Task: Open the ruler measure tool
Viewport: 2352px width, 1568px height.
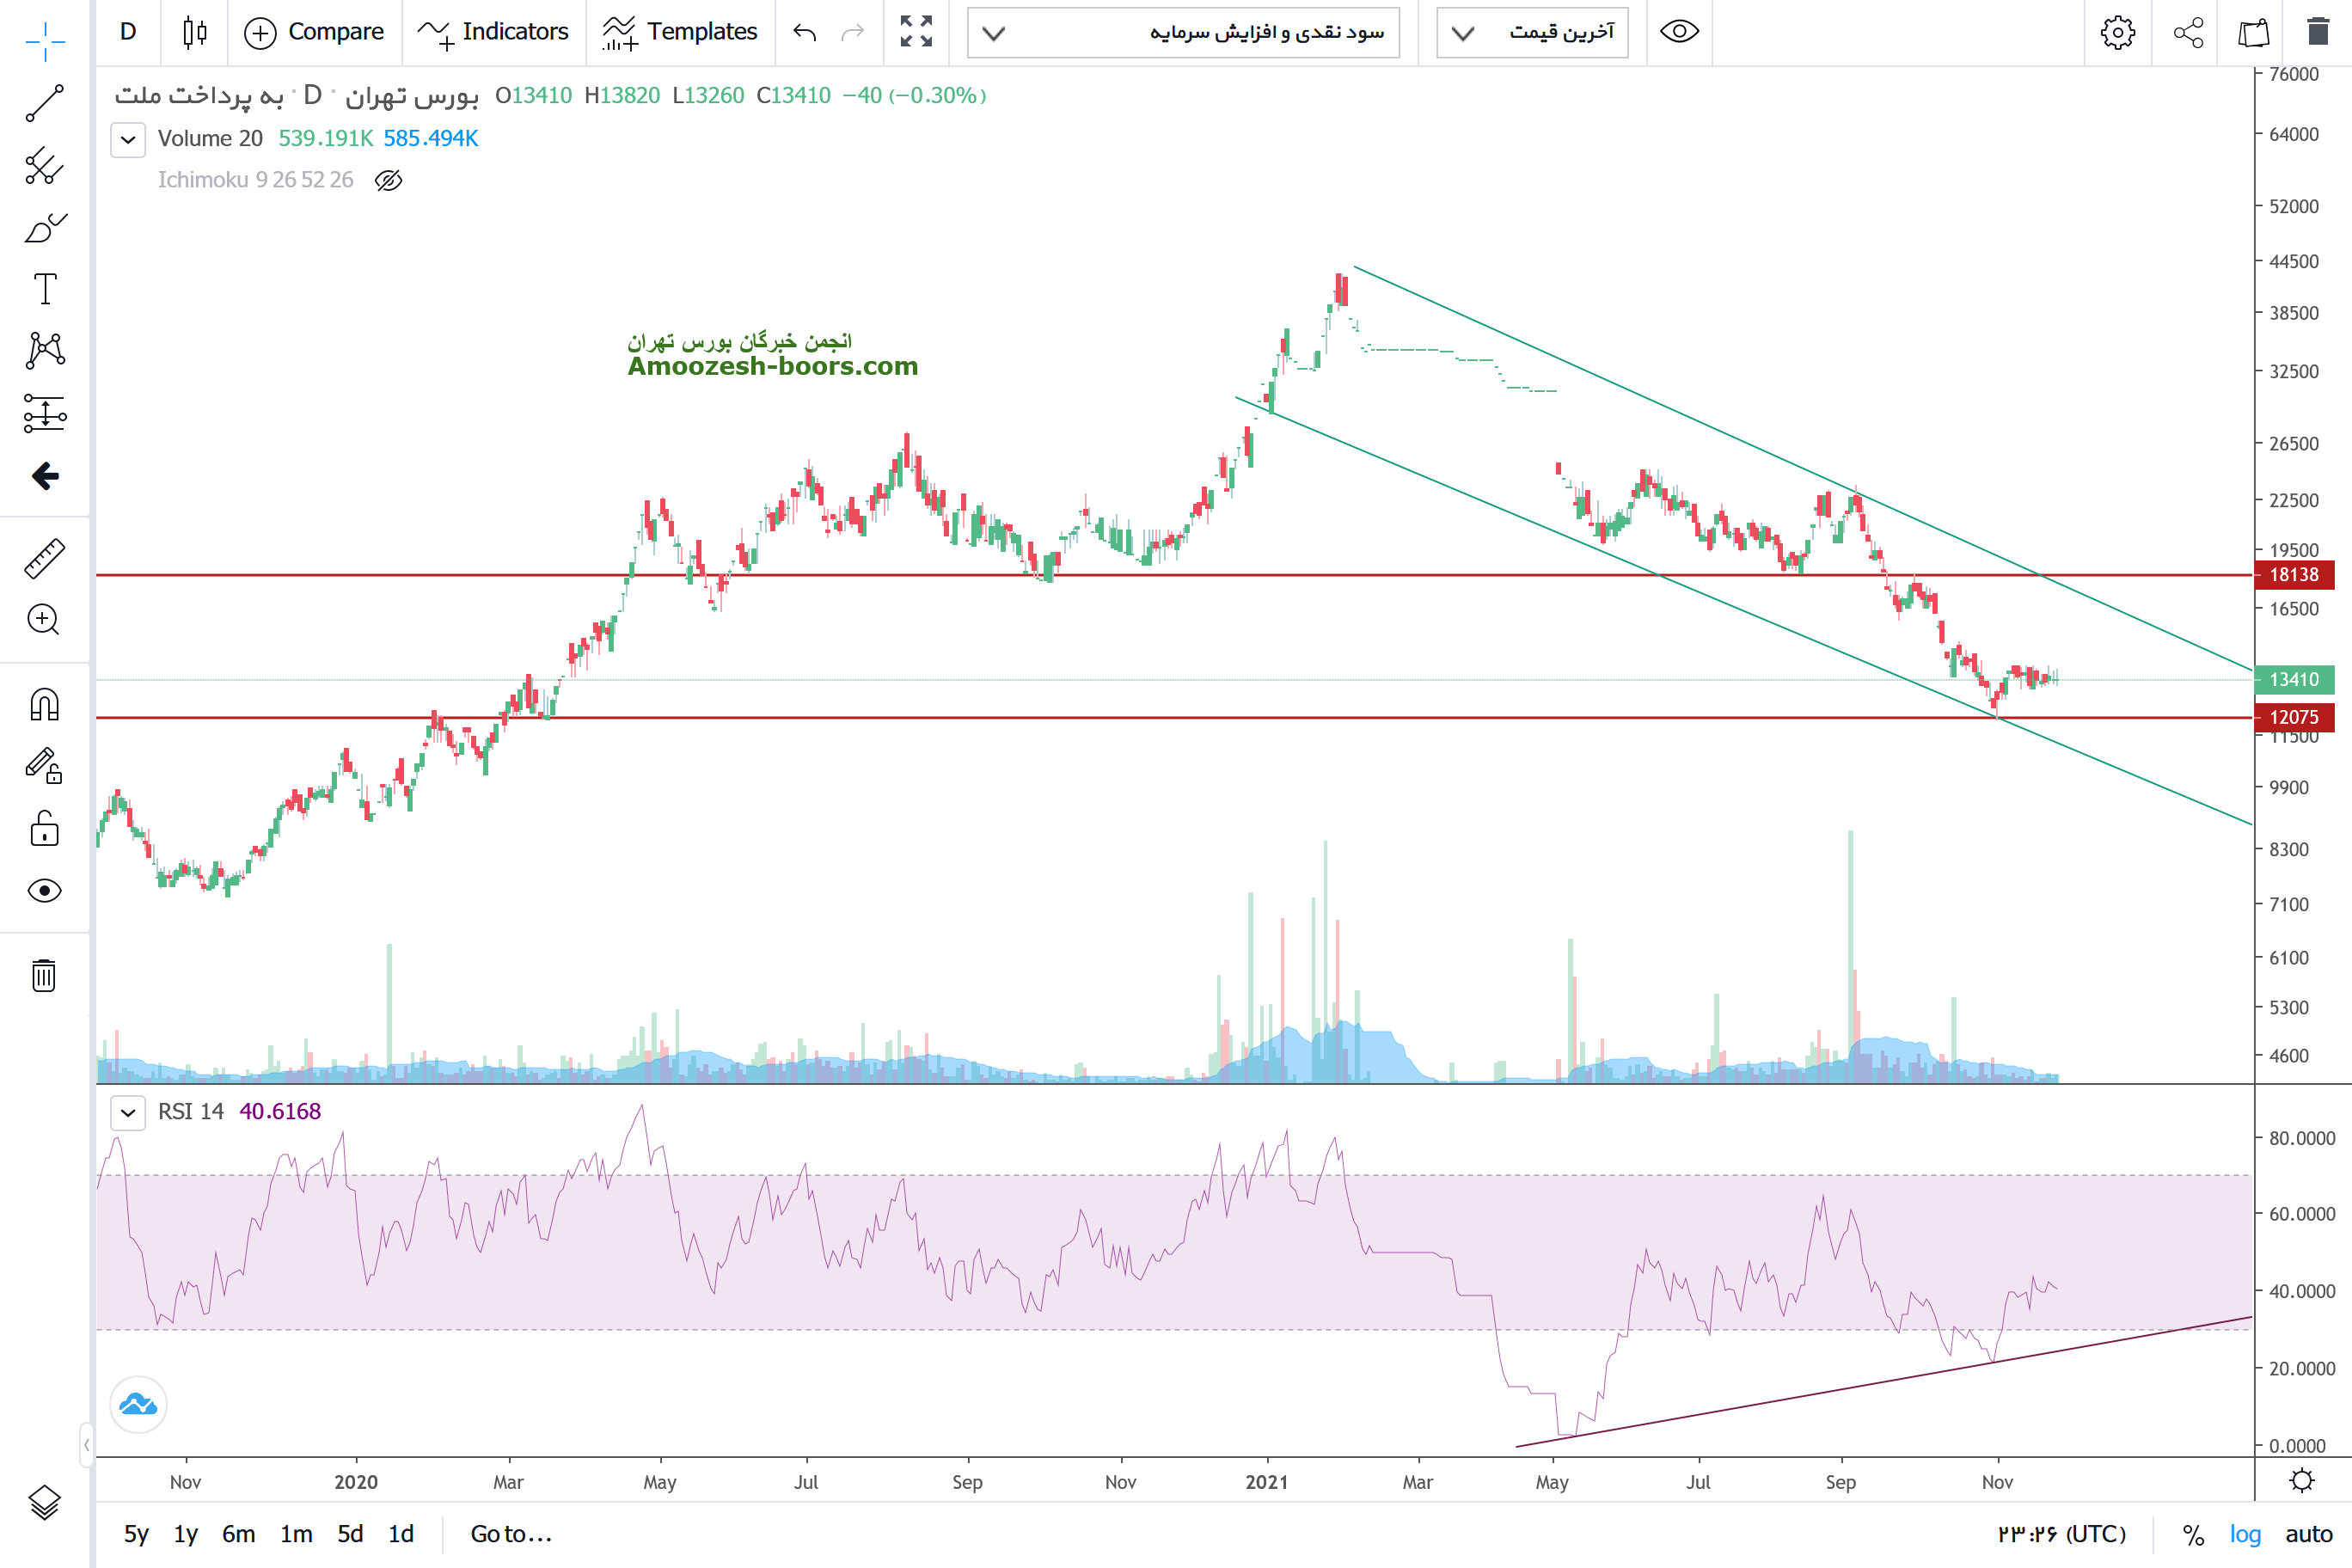Action: 44,558
